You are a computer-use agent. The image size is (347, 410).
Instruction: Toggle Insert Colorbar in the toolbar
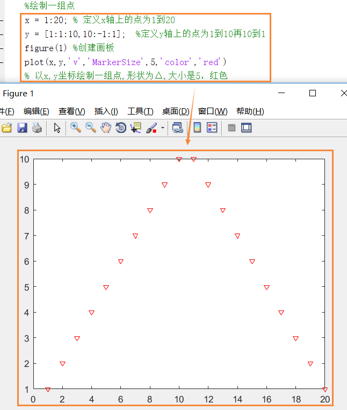[x=197, y=128]
